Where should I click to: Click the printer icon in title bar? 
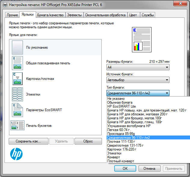5,5
